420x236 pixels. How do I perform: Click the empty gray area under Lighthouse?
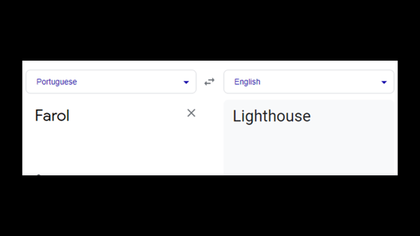(x=308, y=152)
